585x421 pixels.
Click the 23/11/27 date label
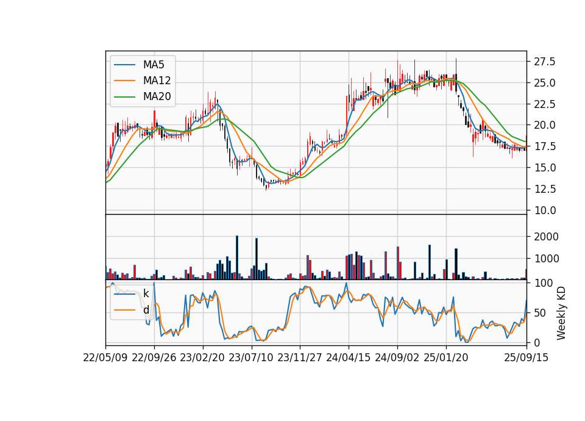(x=300, y=358)
